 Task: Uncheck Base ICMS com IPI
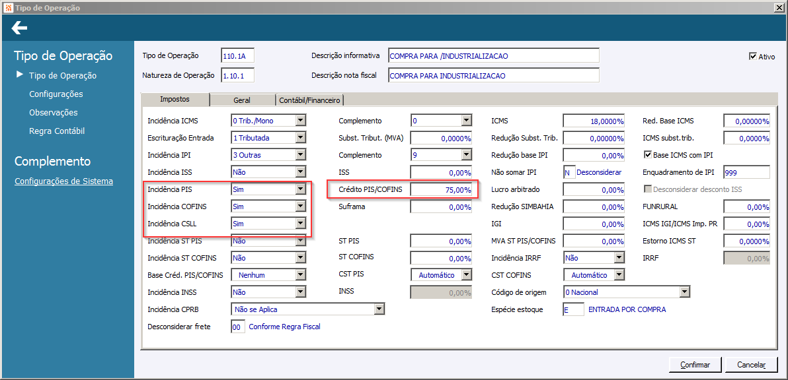648,155
